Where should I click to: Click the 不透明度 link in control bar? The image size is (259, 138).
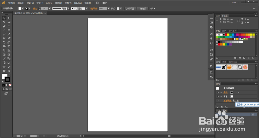93,9
